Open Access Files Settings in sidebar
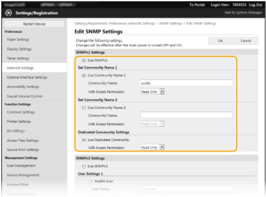This screenshot has width=266, height=197. pos(23,140)
